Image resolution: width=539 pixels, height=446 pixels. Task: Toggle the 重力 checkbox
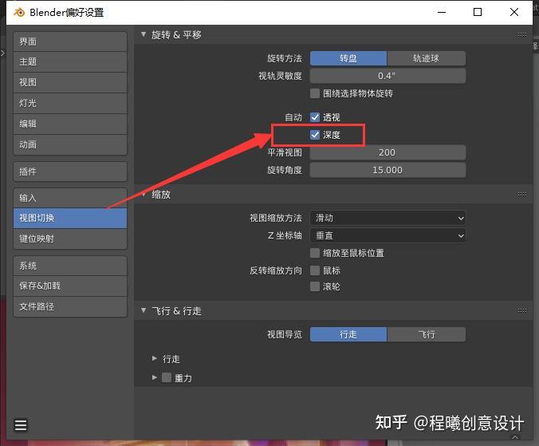click(167, 377)
